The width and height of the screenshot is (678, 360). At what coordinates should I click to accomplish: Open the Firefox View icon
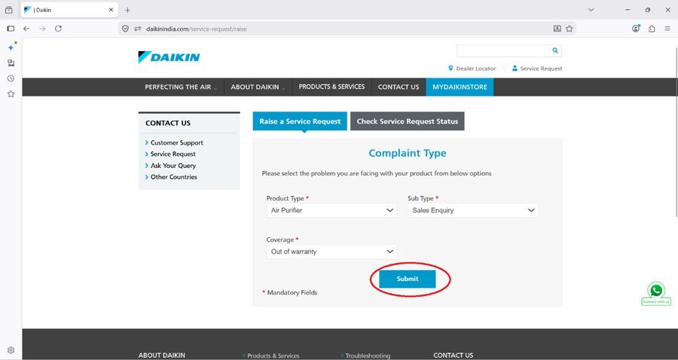pyautogui.click(x=8, y=10)
